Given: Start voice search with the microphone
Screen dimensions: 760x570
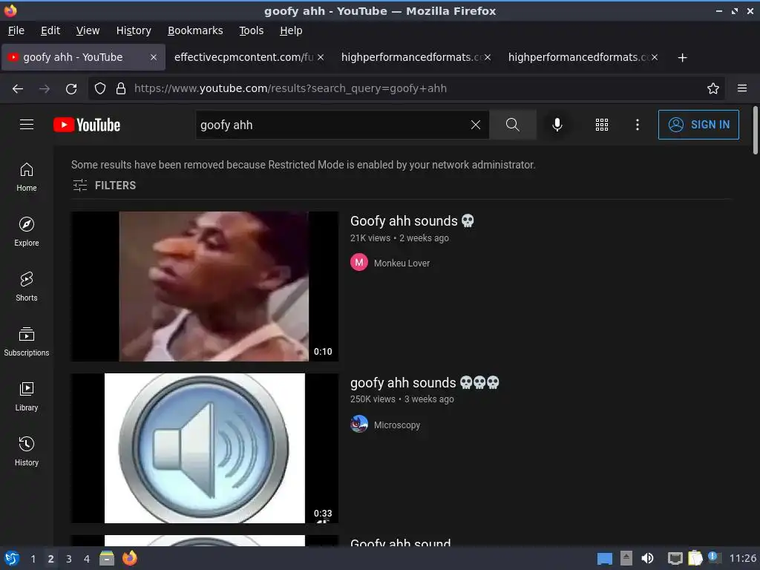Looking at the screenshot, I should tap(557, 125).
